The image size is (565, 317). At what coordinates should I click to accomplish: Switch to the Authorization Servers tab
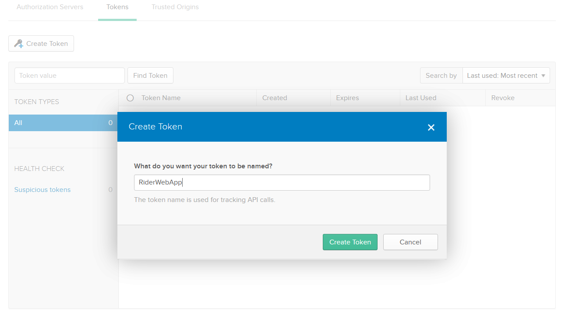(x=50, y=7)
